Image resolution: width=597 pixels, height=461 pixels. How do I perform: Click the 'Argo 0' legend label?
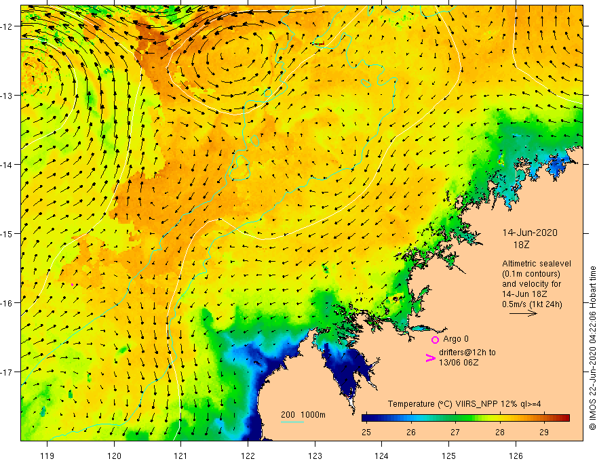tap(456, 339)
